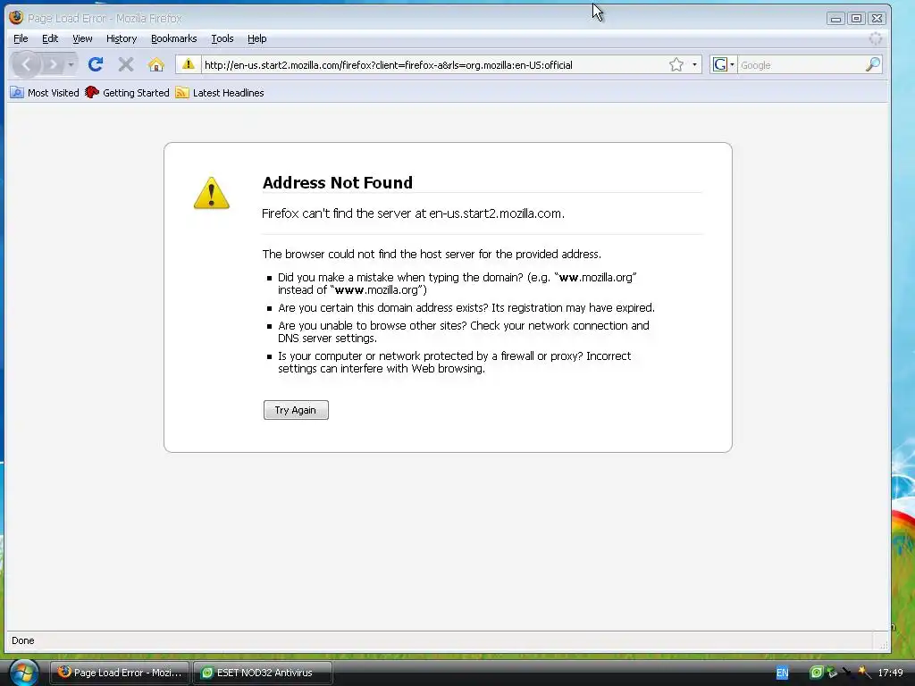Open the Tools menu
Viewport: 915px width, 686px height.
pos(222,38)
